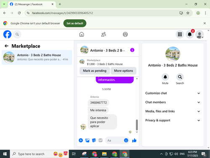Screen dimensions: 210x158
Task: Expand Chat members section
Action: pos(173,102)
